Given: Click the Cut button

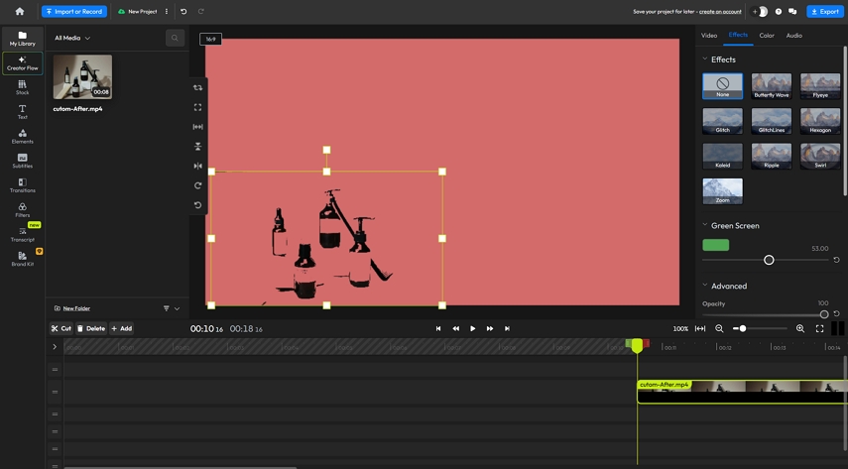Looking at the screenshot, I should tap(61, 328).
